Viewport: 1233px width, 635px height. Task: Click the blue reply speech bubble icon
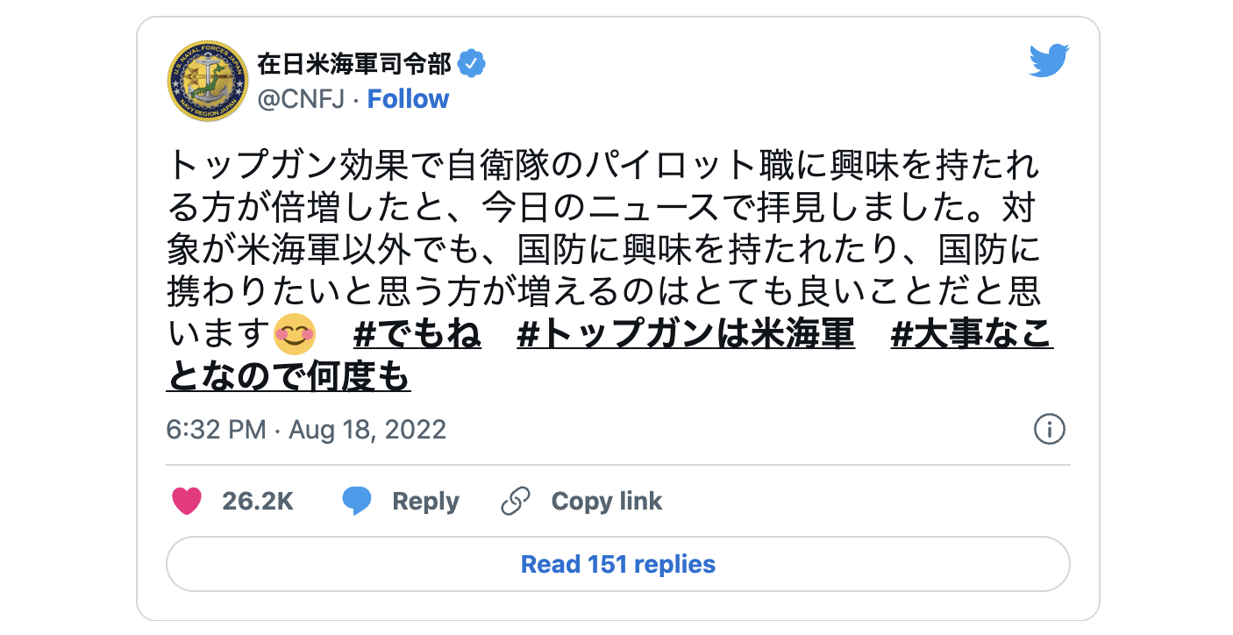coord(356,502)
